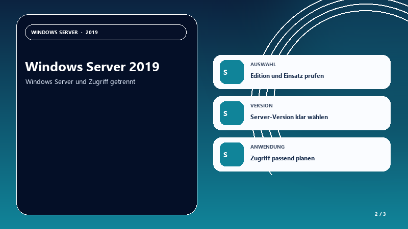Click the 'Windows Server 2019' headline
The image size is (408, 229).
[x=92, y=67]
